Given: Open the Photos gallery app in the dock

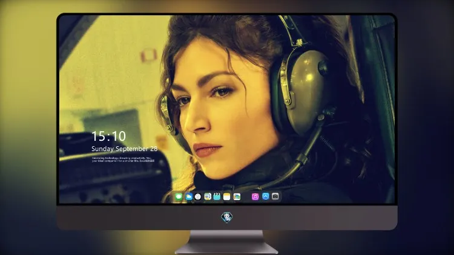Looking at the screenshot, I should (x=237, y=196).
